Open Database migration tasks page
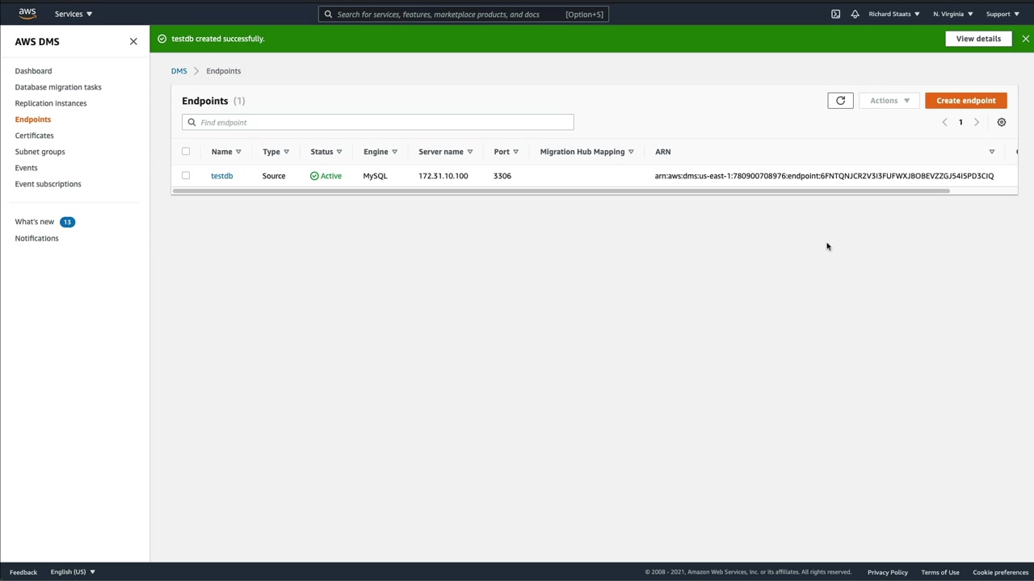The width and height of the screenshot is (1034, 581). [x=58, y=87]
